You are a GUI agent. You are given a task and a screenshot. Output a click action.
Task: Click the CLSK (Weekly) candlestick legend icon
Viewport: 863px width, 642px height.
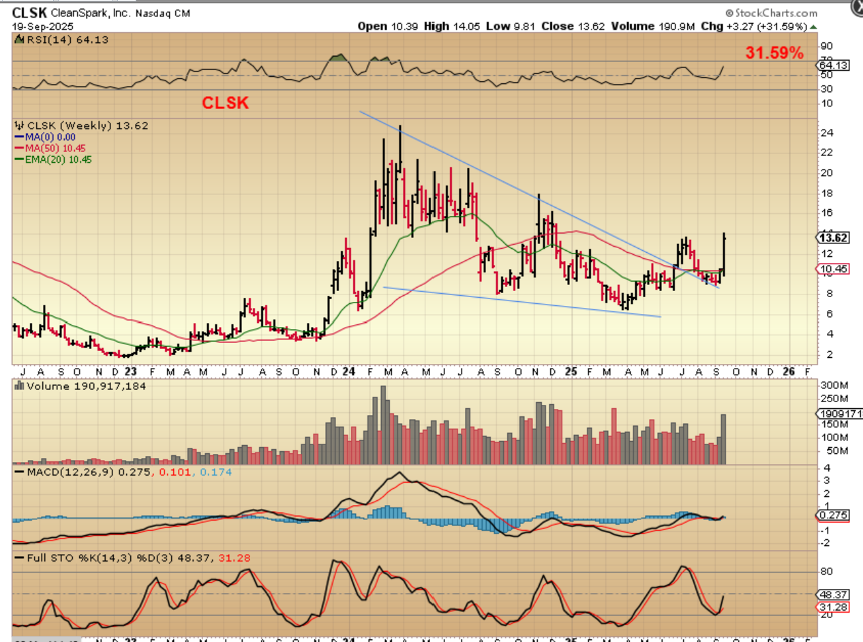click(18, 125)
